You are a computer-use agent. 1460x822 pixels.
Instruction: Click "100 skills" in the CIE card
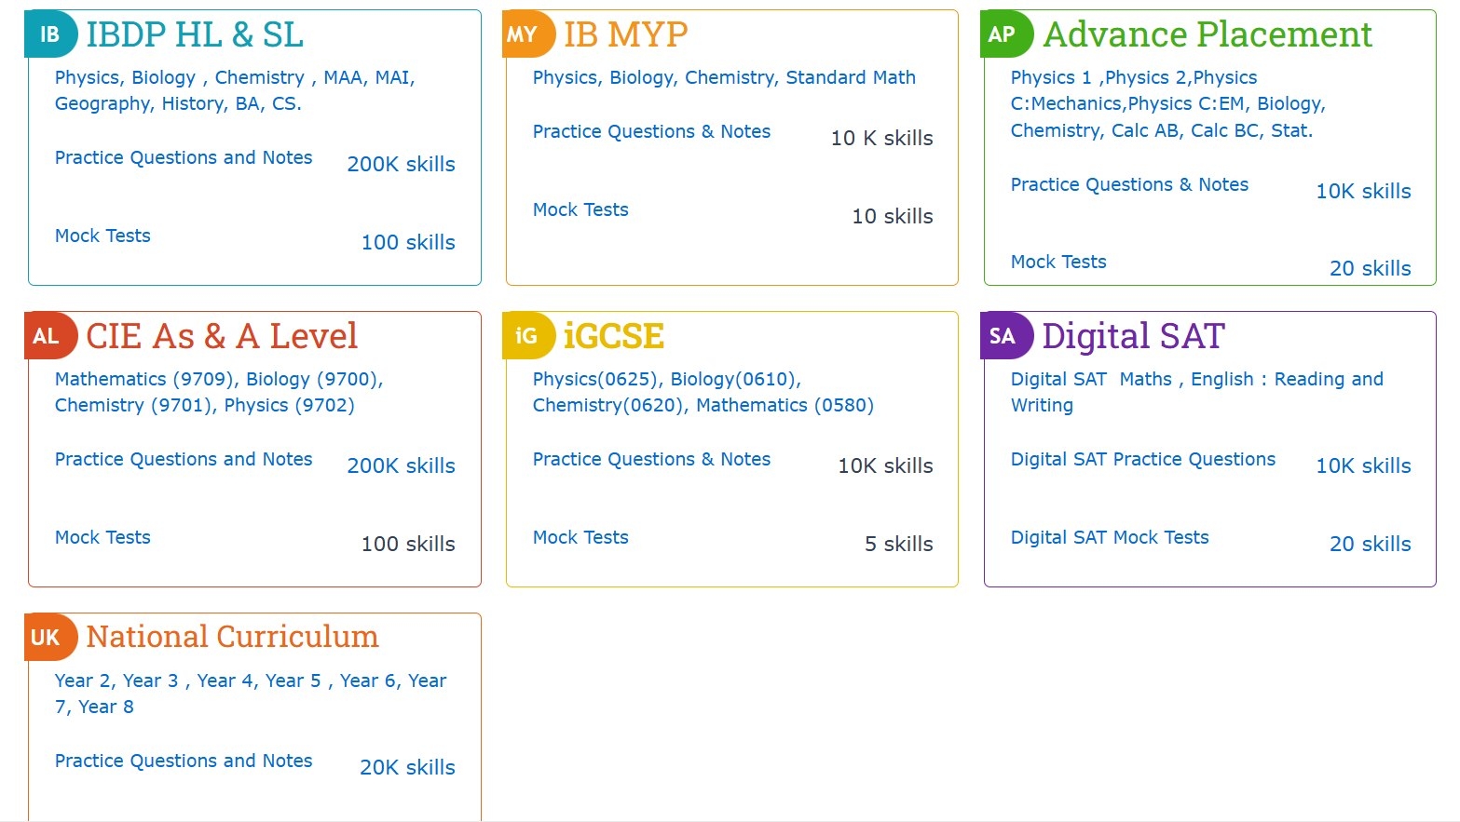point(408,544)
